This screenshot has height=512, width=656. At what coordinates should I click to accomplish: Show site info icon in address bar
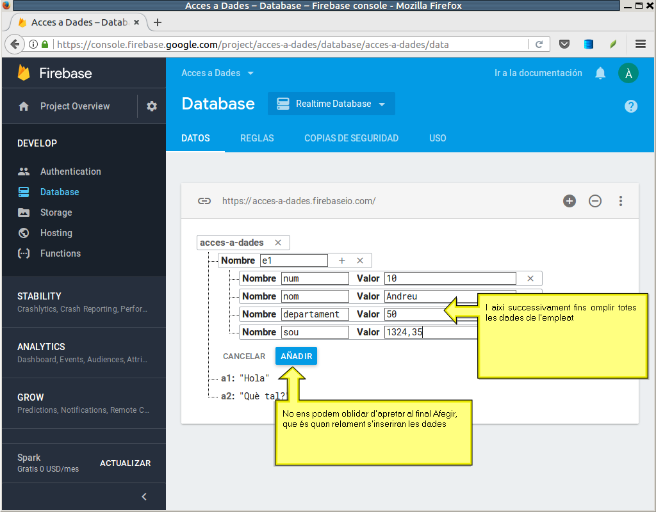point(33,44)
